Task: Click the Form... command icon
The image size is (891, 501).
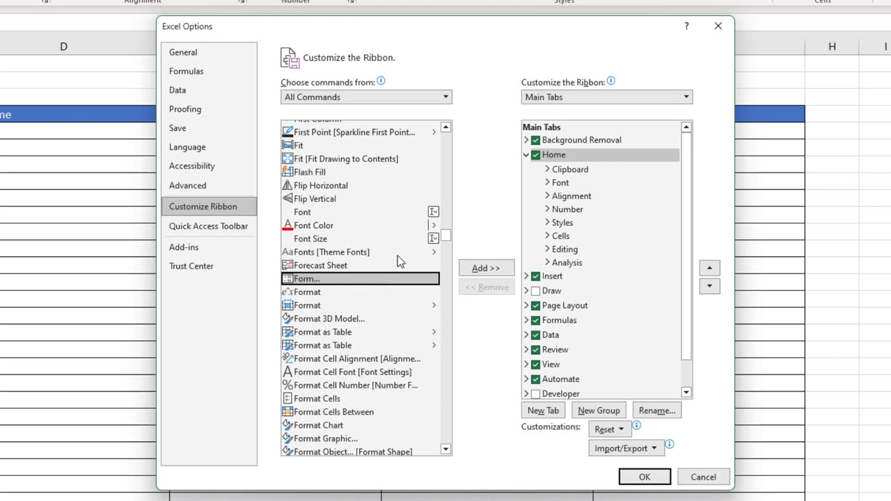Action: 287,278
